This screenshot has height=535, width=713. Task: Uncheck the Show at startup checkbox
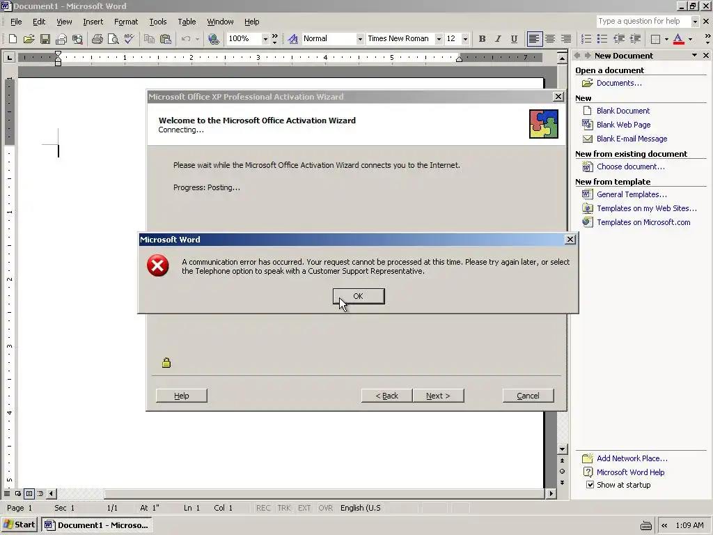click(x=590, y=485)
